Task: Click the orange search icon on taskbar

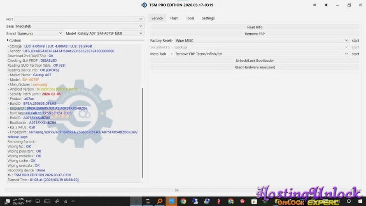Action: (x=159, y=201)
